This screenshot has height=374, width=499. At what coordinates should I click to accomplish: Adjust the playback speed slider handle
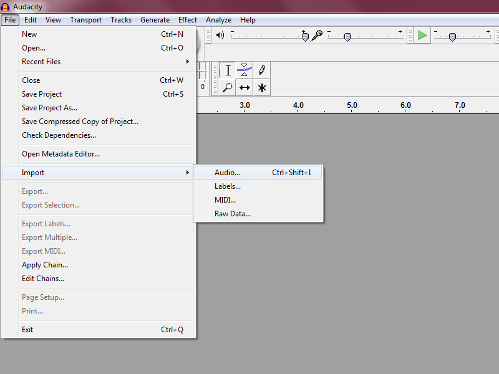(452, 37)
